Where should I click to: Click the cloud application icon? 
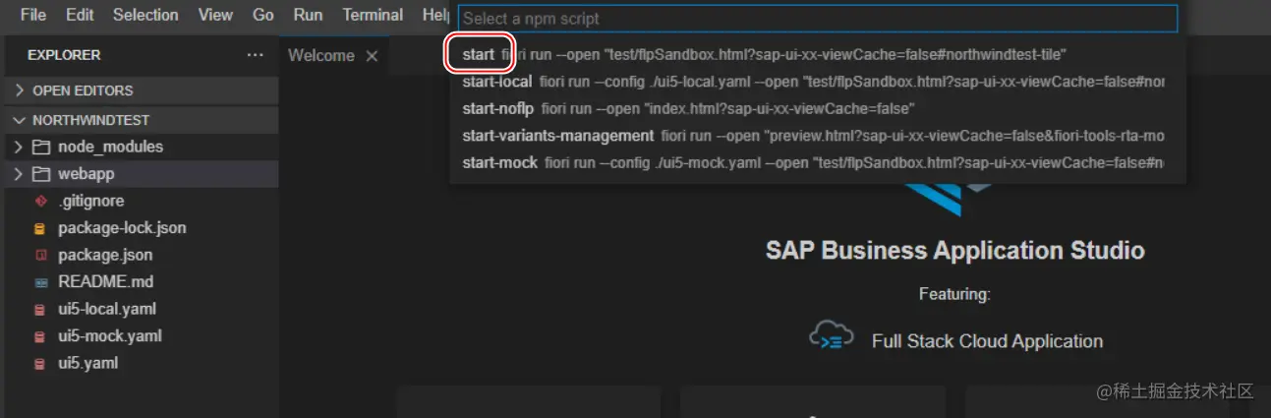pos(832,335)
